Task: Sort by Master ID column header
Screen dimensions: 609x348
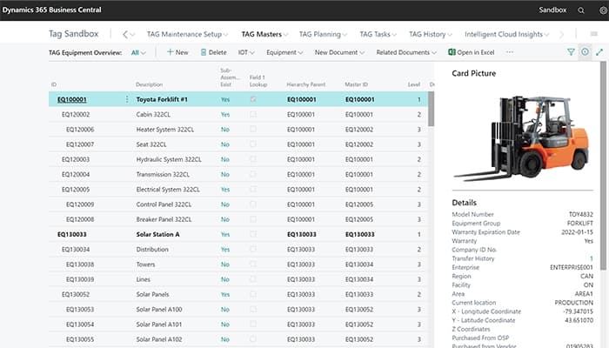Action: pos(356,84)
